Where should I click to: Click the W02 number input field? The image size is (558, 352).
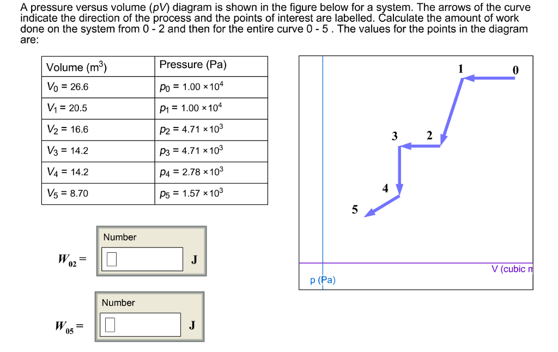142,259
